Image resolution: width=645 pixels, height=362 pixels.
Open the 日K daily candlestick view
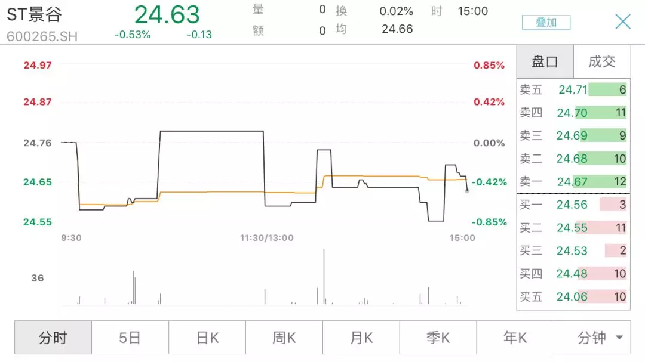click(x=207, y=338)
